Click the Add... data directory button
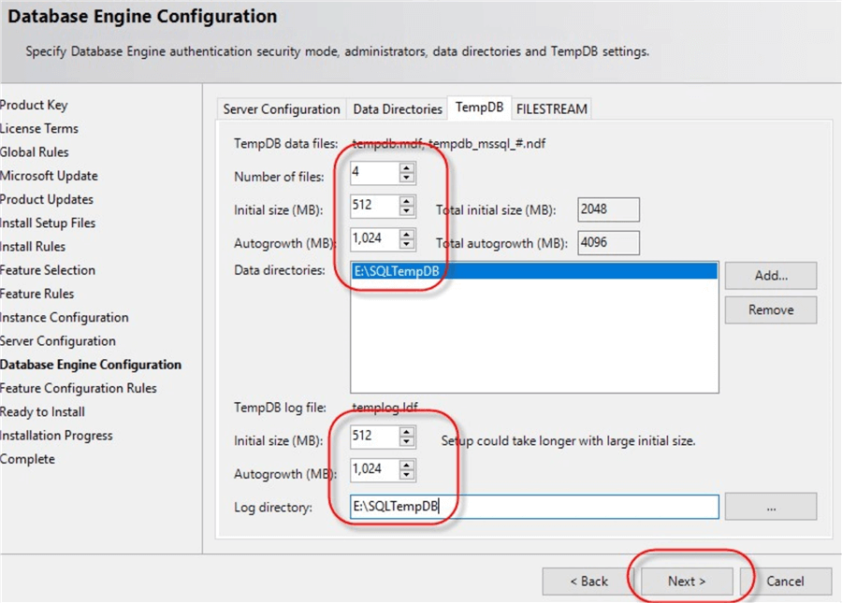The width and height of the screenshot is (842, 603). coord(770,276)
